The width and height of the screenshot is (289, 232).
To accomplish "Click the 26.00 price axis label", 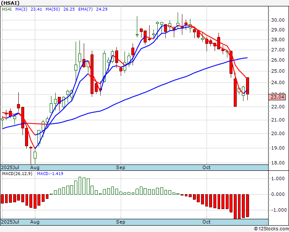I will pos(278,60).
